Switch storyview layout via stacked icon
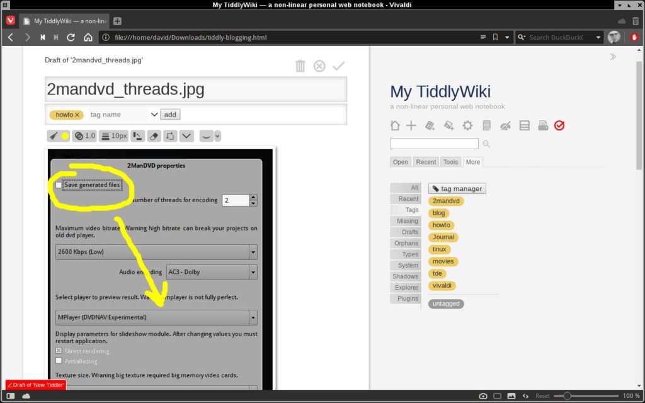Screen dimensions: 645x403 click(525, 125)
